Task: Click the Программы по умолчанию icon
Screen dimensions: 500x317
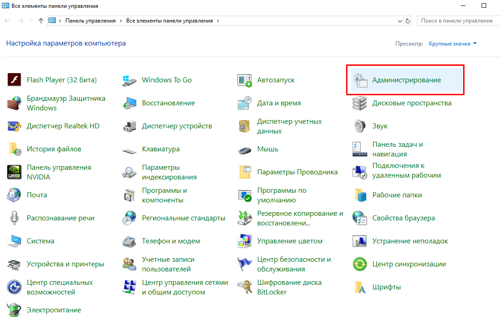Action: click(x=245, y=195)
